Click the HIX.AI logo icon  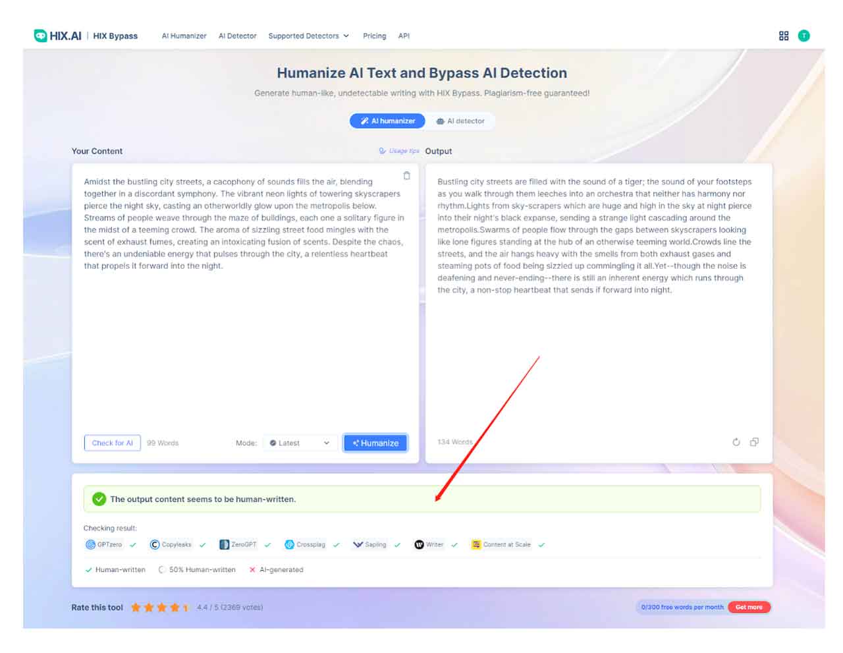click(41, 36)
